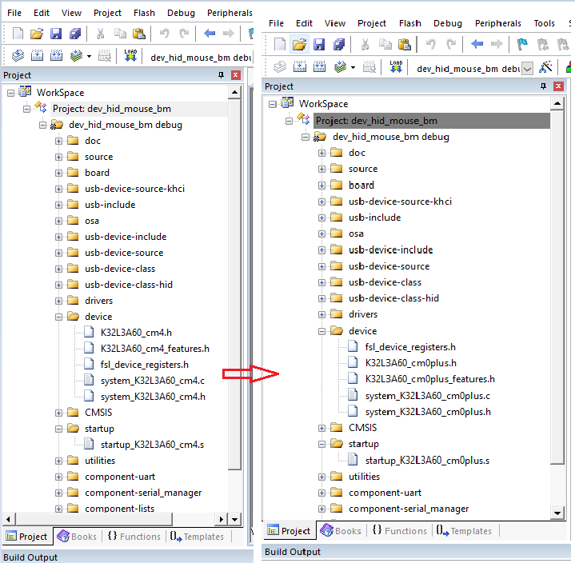Open Peripherals menu in right window
The width and height of the screenshot is (575, 563).
pyautogui.click(x=497, y=23)
